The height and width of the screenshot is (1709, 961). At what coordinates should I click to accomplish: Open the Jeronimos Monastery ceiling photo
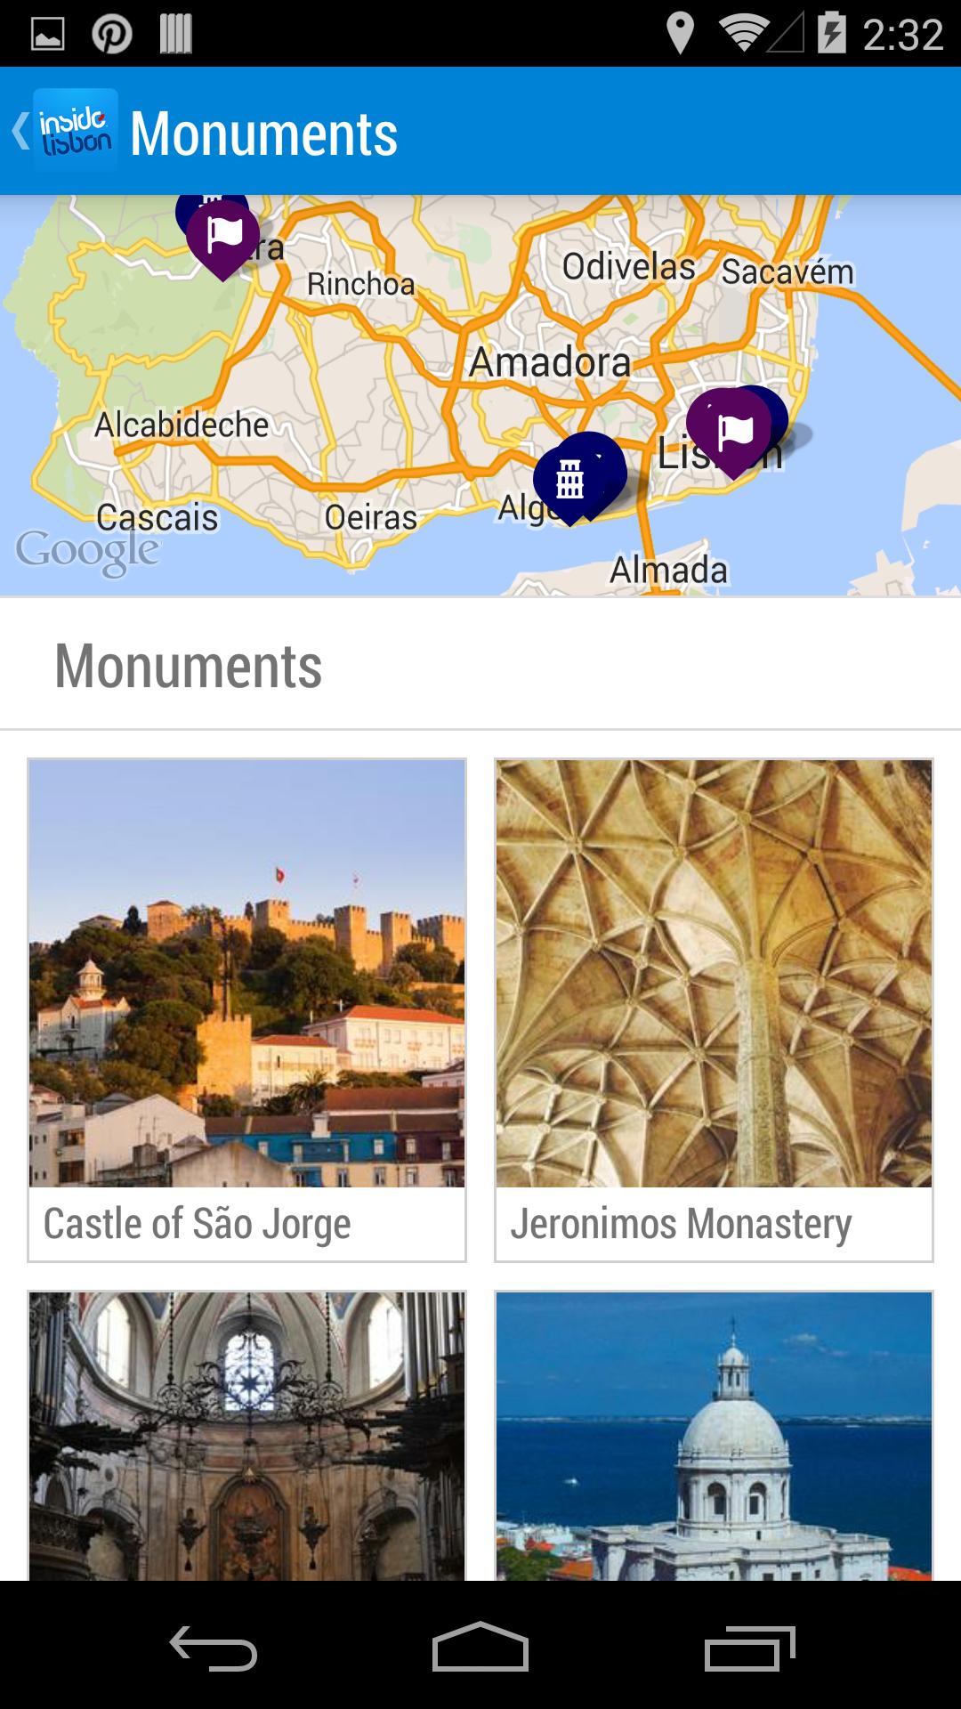(x=714, y=973)
